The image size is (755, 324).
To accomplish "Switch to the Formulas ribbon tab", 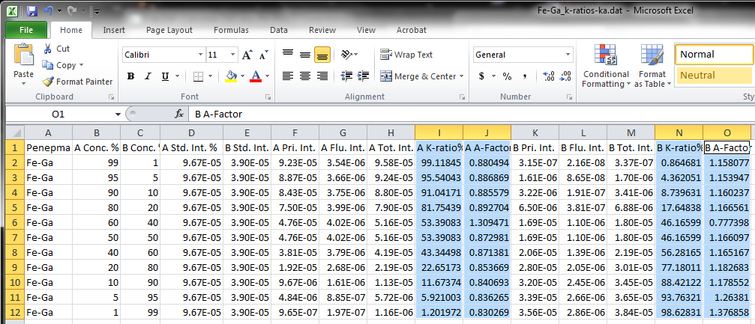I will click(x=231, y=30).
